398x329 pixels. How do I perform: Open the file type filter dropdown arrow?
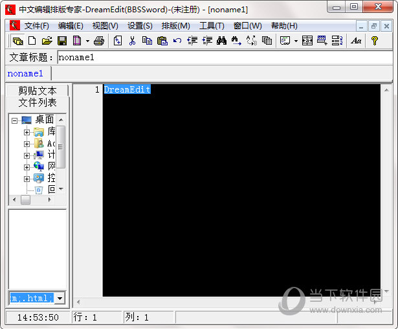(60, 298)
